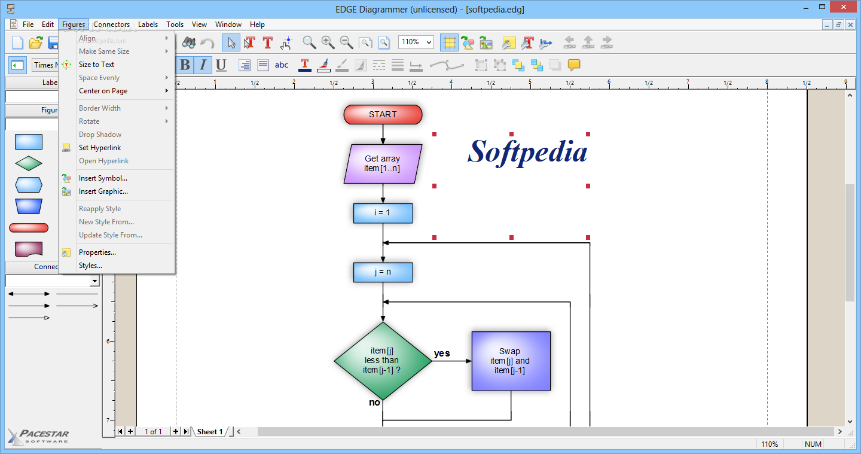The width and height of the screenshot is (861, 454).
Task: Click the send to back icon
Action: (x=537, y=65)
